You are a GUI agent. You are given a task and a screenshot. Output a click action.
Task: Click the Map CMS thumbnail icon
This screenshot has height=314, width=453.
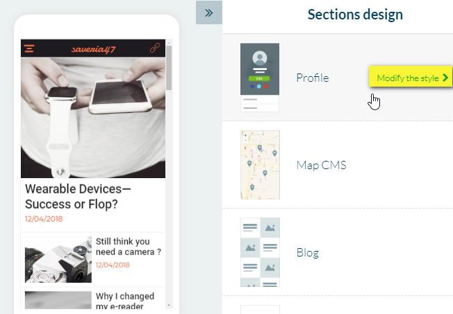(x=260, y=165)
